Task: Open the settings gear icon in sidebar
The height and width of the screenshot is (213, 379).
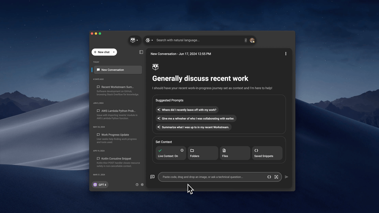Action: [142, 185]
